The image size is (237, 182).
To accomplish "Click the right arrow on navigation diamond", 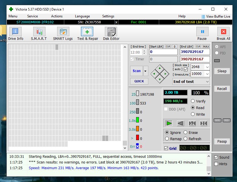I will (165, 74).
